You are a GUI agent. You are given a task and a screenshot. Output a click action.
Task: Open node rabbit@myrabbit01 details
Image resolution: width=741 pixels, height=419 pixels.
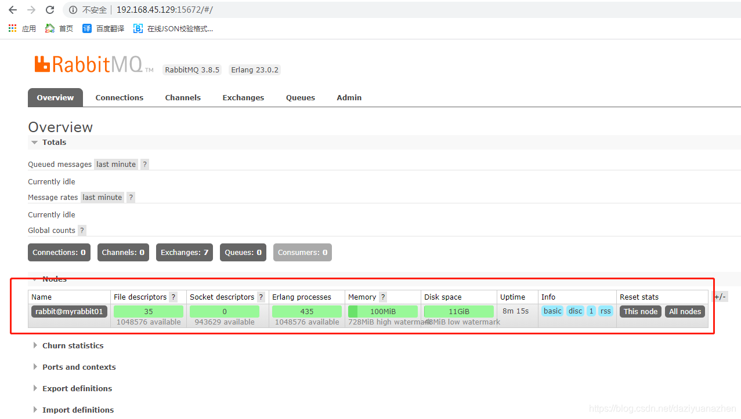[69, 312]
